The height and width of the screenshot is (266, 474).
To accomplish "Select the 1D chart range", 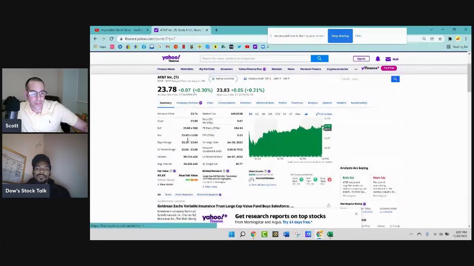I will tap(250, 114).
